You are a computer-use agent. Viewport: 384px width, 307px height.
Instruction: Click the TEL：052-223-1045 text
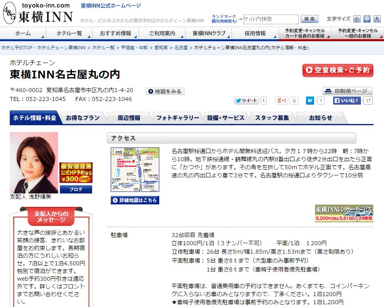[38, 99]
